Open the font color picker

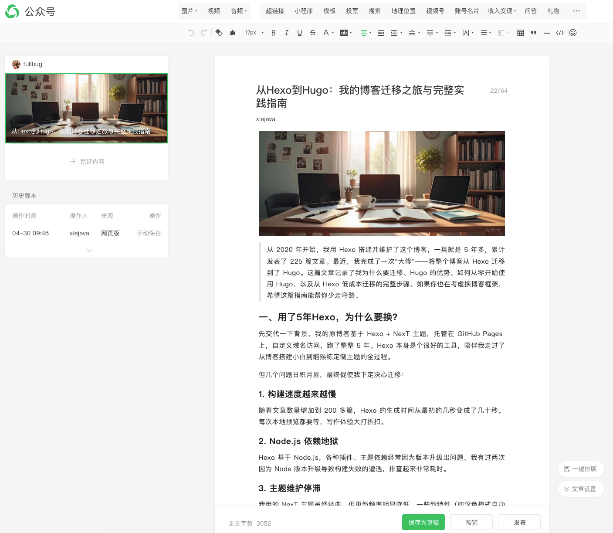point(327,33)
